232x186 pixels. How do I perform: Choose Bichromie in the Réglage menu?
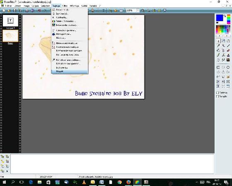point(70,68)
